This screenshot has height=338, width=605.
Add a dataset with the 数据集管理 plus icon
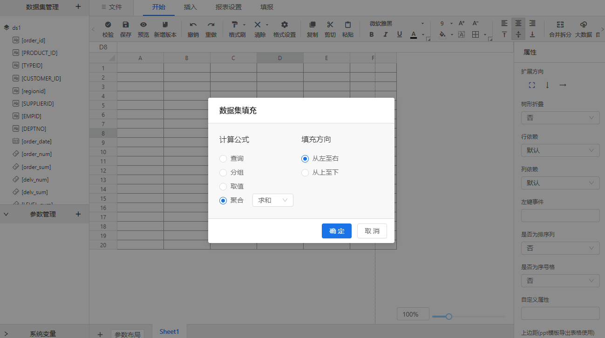pos(78,7)
